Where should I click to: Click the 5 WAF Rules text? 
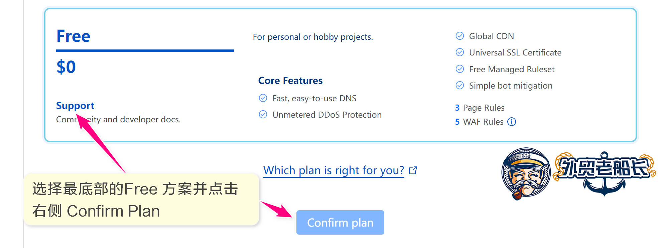point(479,122)
